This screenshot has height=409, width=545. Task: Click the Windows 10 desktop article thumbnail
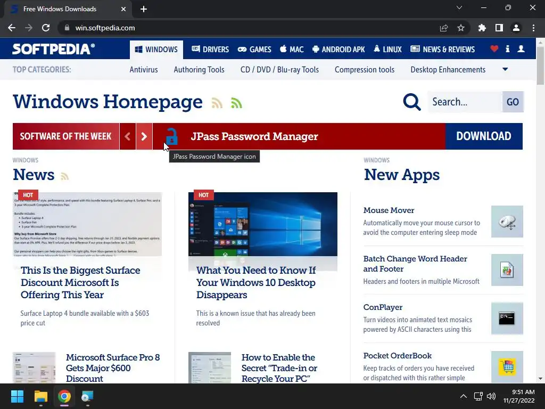click(263, 224)
